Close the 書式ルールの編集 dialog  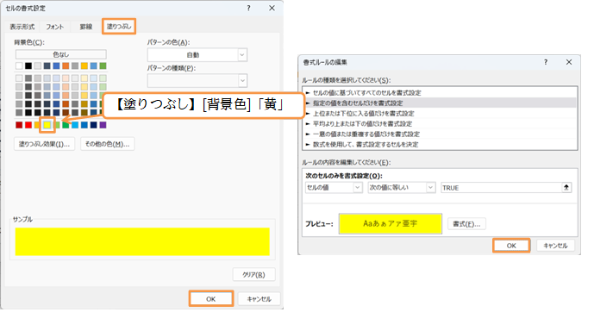(x=569, y=62)
